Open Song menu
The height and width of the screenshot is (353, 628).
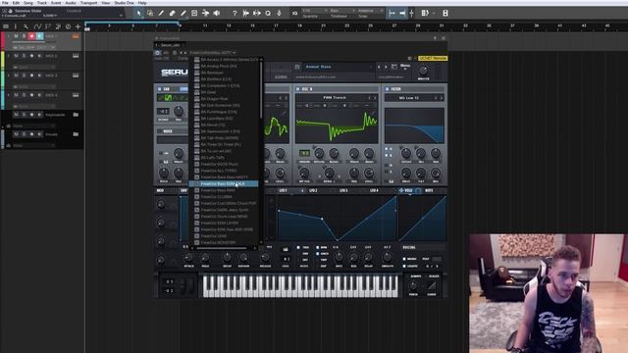point(28,3)
